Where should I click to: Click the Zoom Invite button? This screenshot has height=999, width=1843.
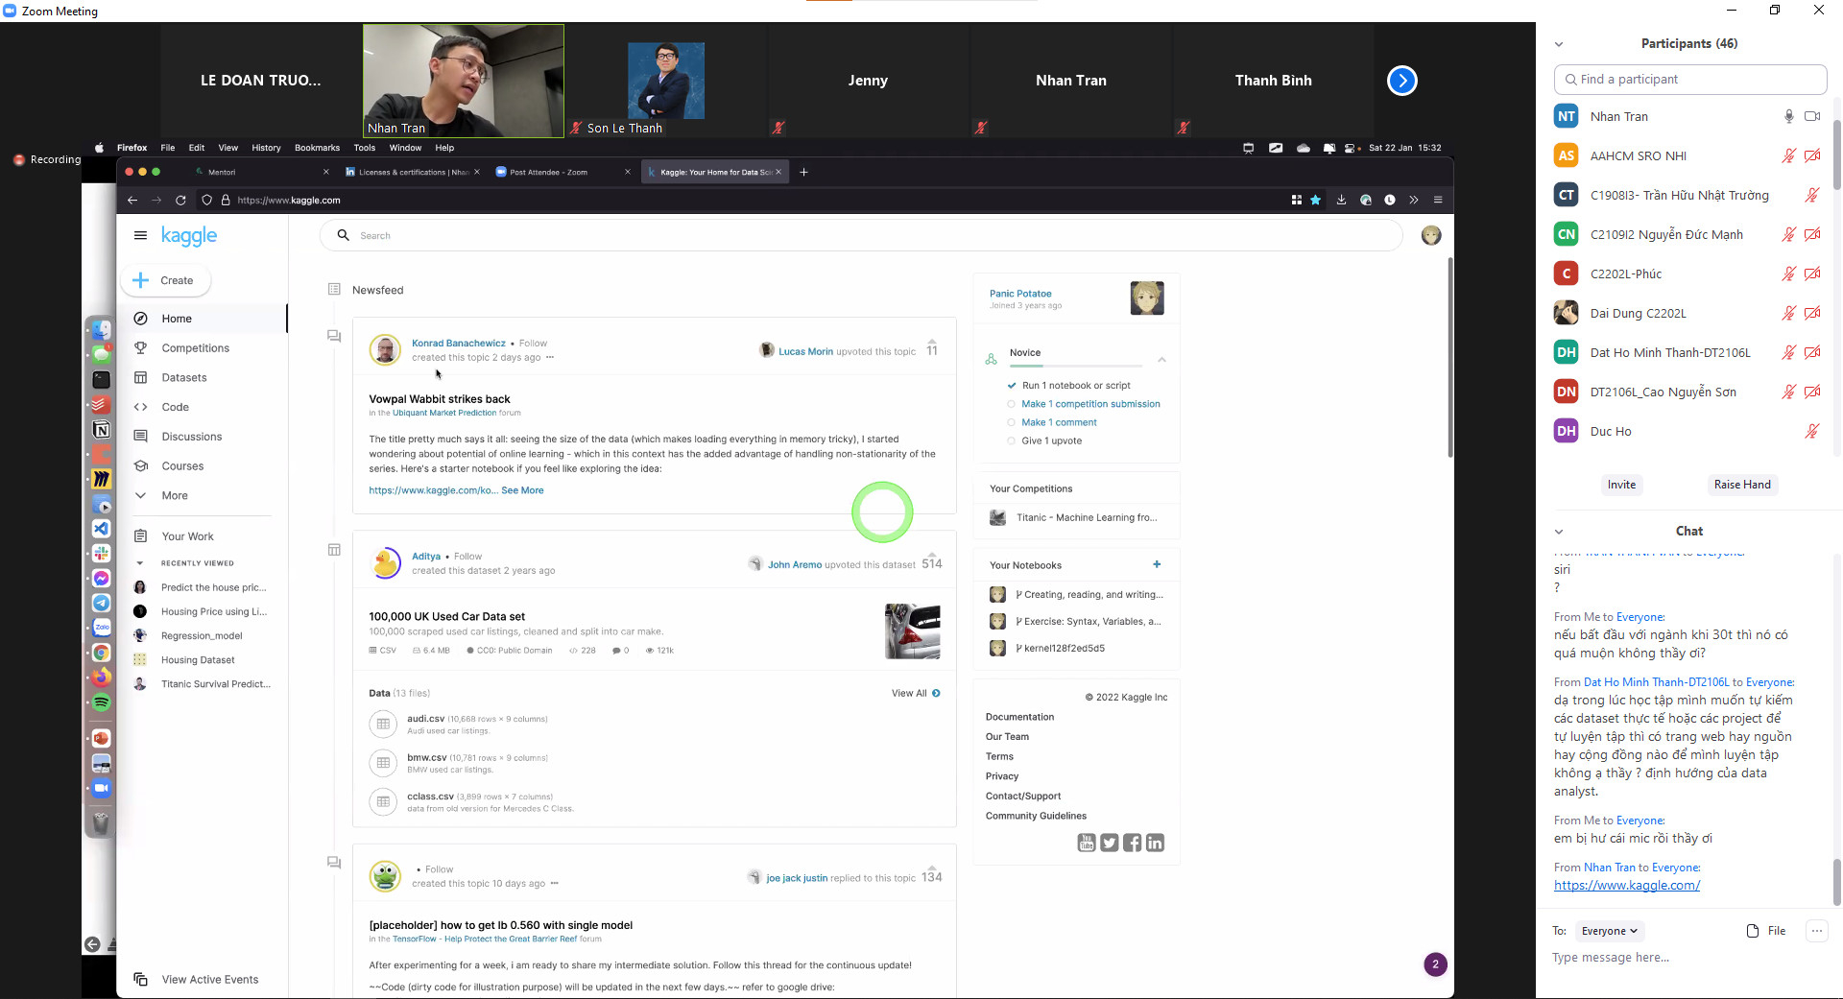coord(1621,485)
